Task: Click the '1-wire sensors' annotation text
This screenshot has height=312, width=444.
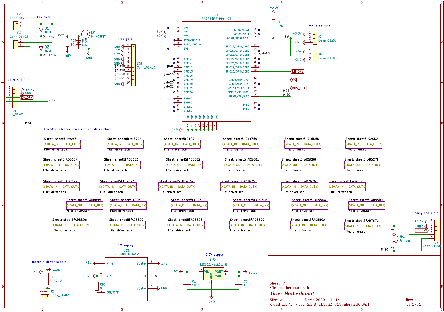Action: tap(319, 25)
